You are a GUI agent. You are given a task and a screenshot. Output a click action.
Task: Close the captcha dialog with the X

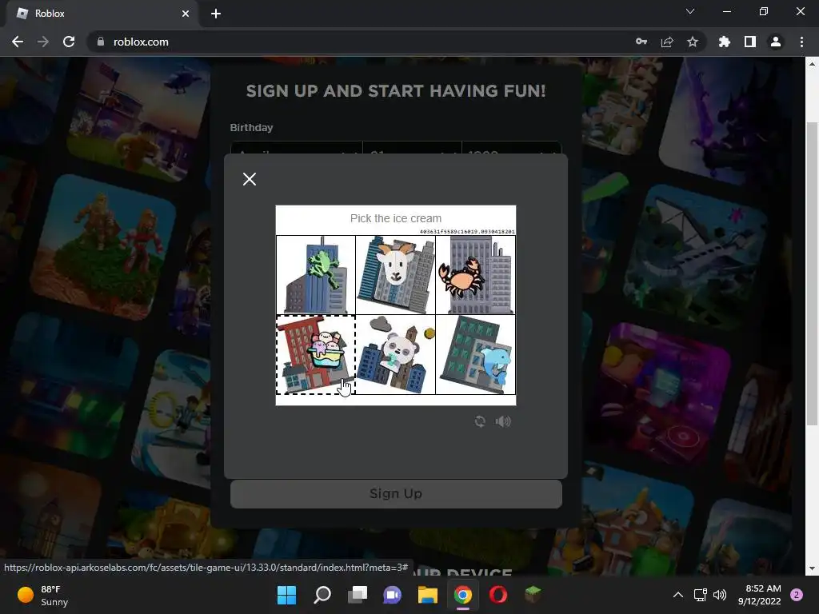pos(250,179)
